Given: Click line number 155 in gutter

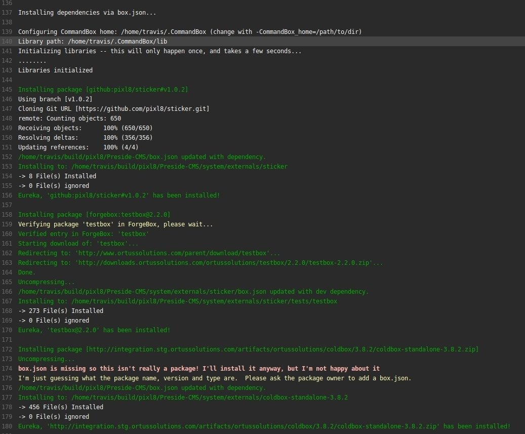Looking at the screenshot, I should click(7, 186).
